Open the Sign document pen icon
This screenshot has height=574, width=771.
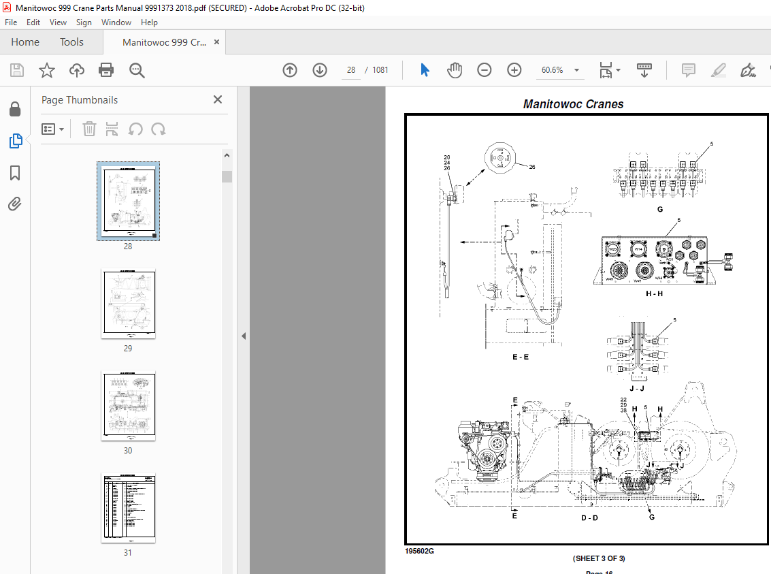pyautogui.click(x=748, y=70)
